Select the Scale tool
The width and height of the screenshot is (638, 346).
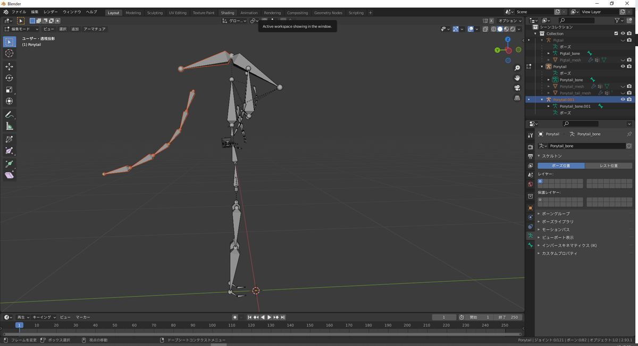coord(10,90)
